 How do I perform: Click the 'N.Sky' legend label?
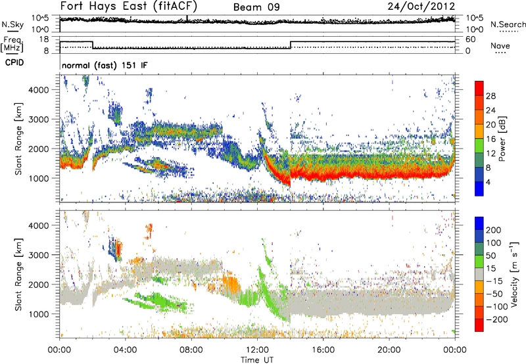point(12,24)
